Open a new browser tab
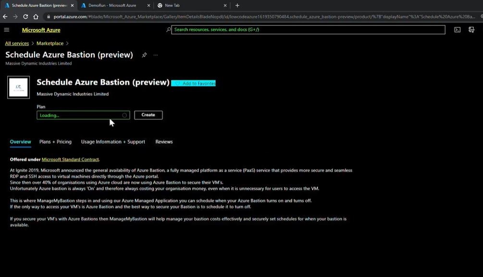483x277 pixels. click(237, 5)
